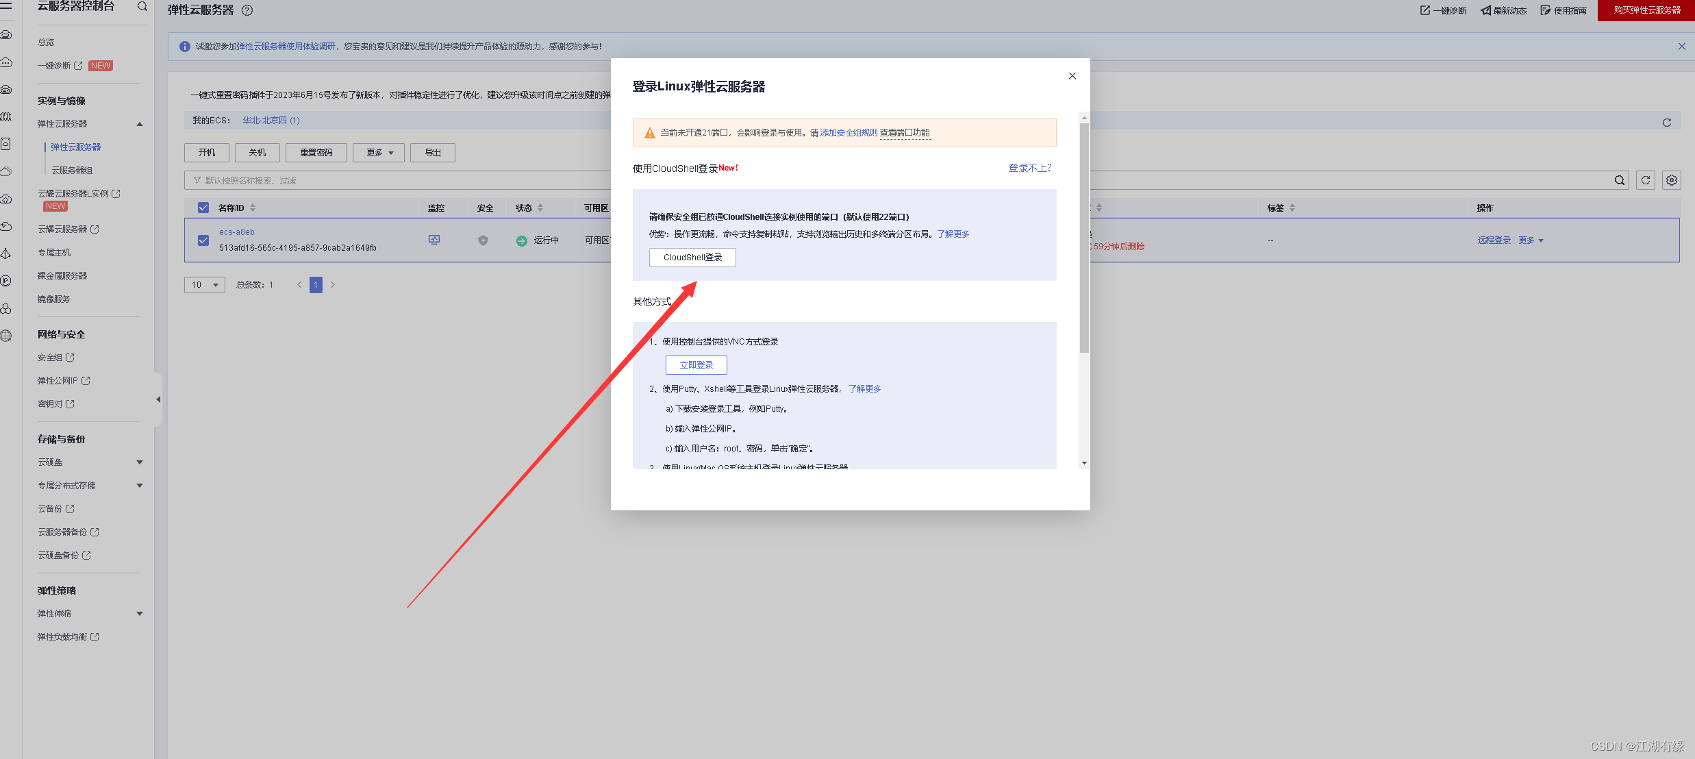Click the table settings gear icon
The image size is (1695, 759).
click(x=1672, y=180)
